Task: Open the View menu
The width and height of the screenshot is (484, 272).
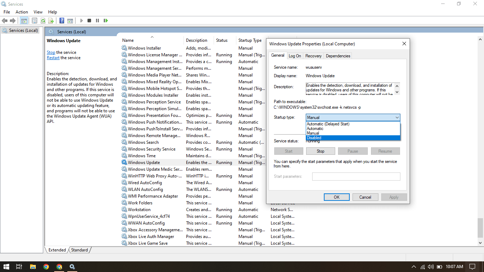Action: tap(38, 12)
